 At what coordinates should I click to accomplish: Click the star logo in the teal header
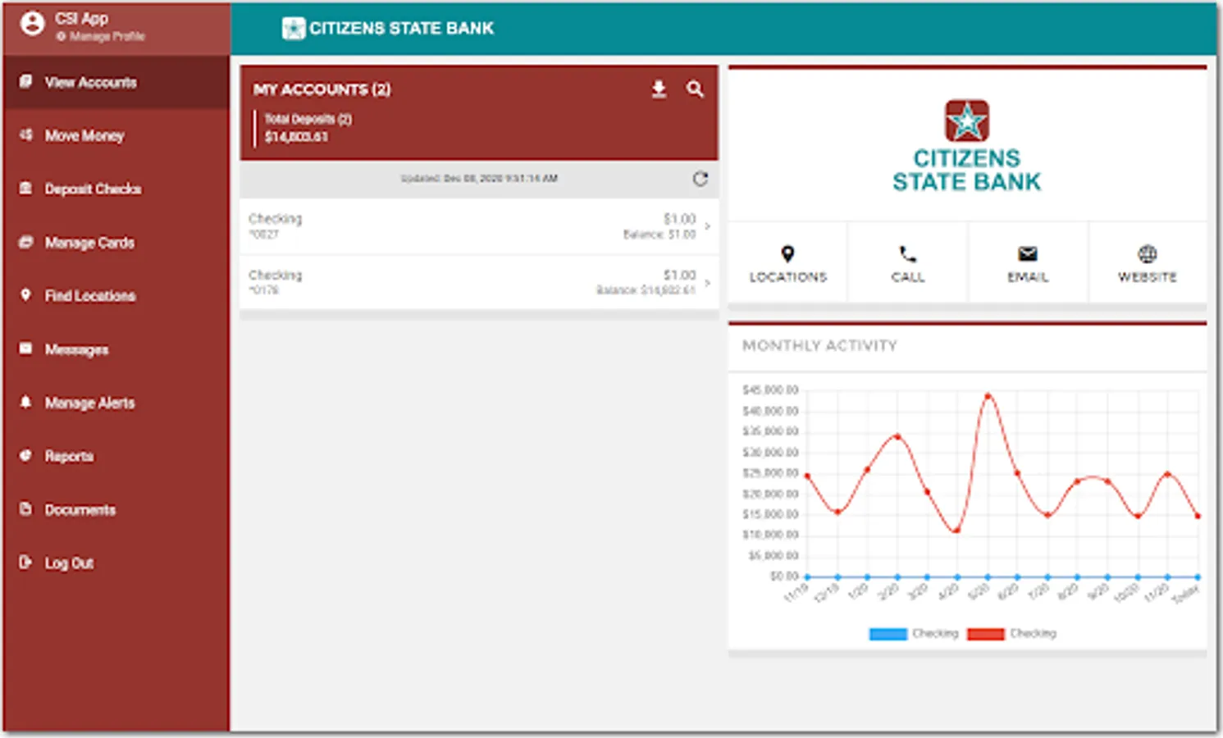pos(293,29)
